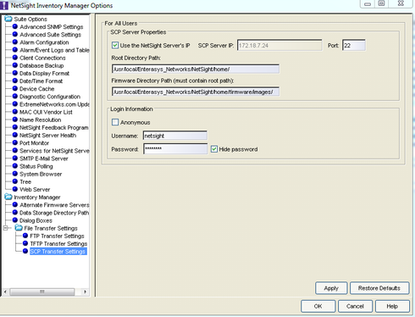
Task: Click the SCP Server IP field
Action: [x=279, y=45]
